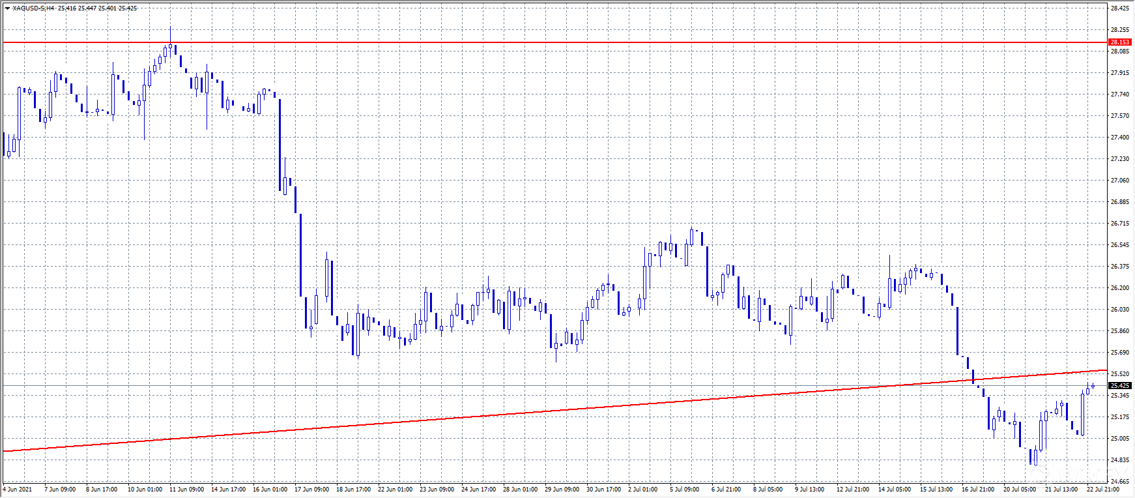The width and height of the screenshot is (1135, 498).
Task: Click the 14 Jun 17:00 time label
Action: coord(228,490)
